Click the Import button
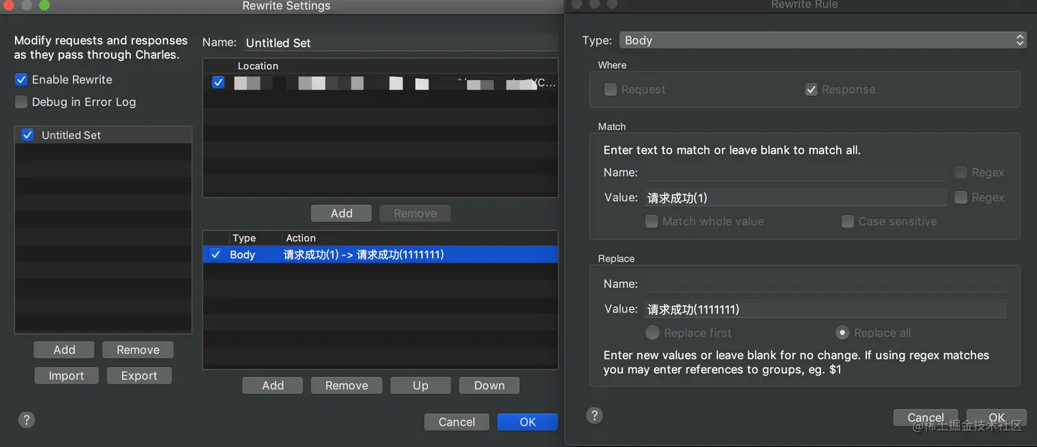Image resolution: width=1037 pixels, height=447 pixels. (67, 376)
